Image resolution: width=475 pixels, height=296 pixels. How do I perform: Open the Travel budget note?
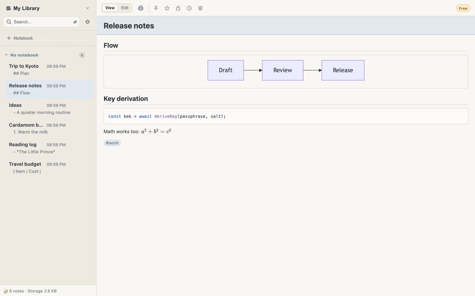click(x=50, y=168)
